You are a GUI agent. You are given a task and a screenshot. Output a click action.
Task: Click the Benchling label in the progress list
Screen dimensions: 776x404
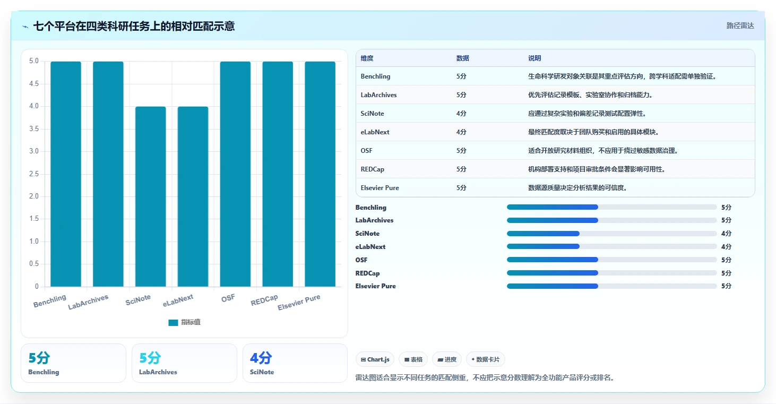click(371, 208)
